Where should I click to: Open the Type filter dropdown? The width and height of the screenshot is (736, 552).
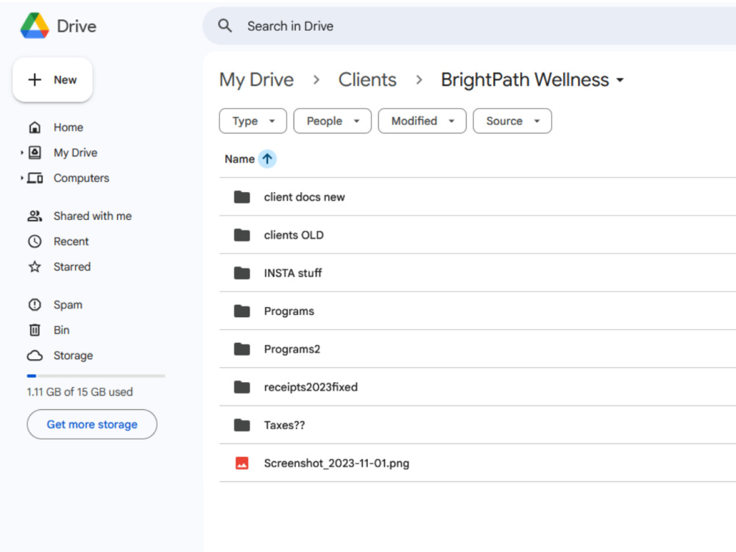253,121
